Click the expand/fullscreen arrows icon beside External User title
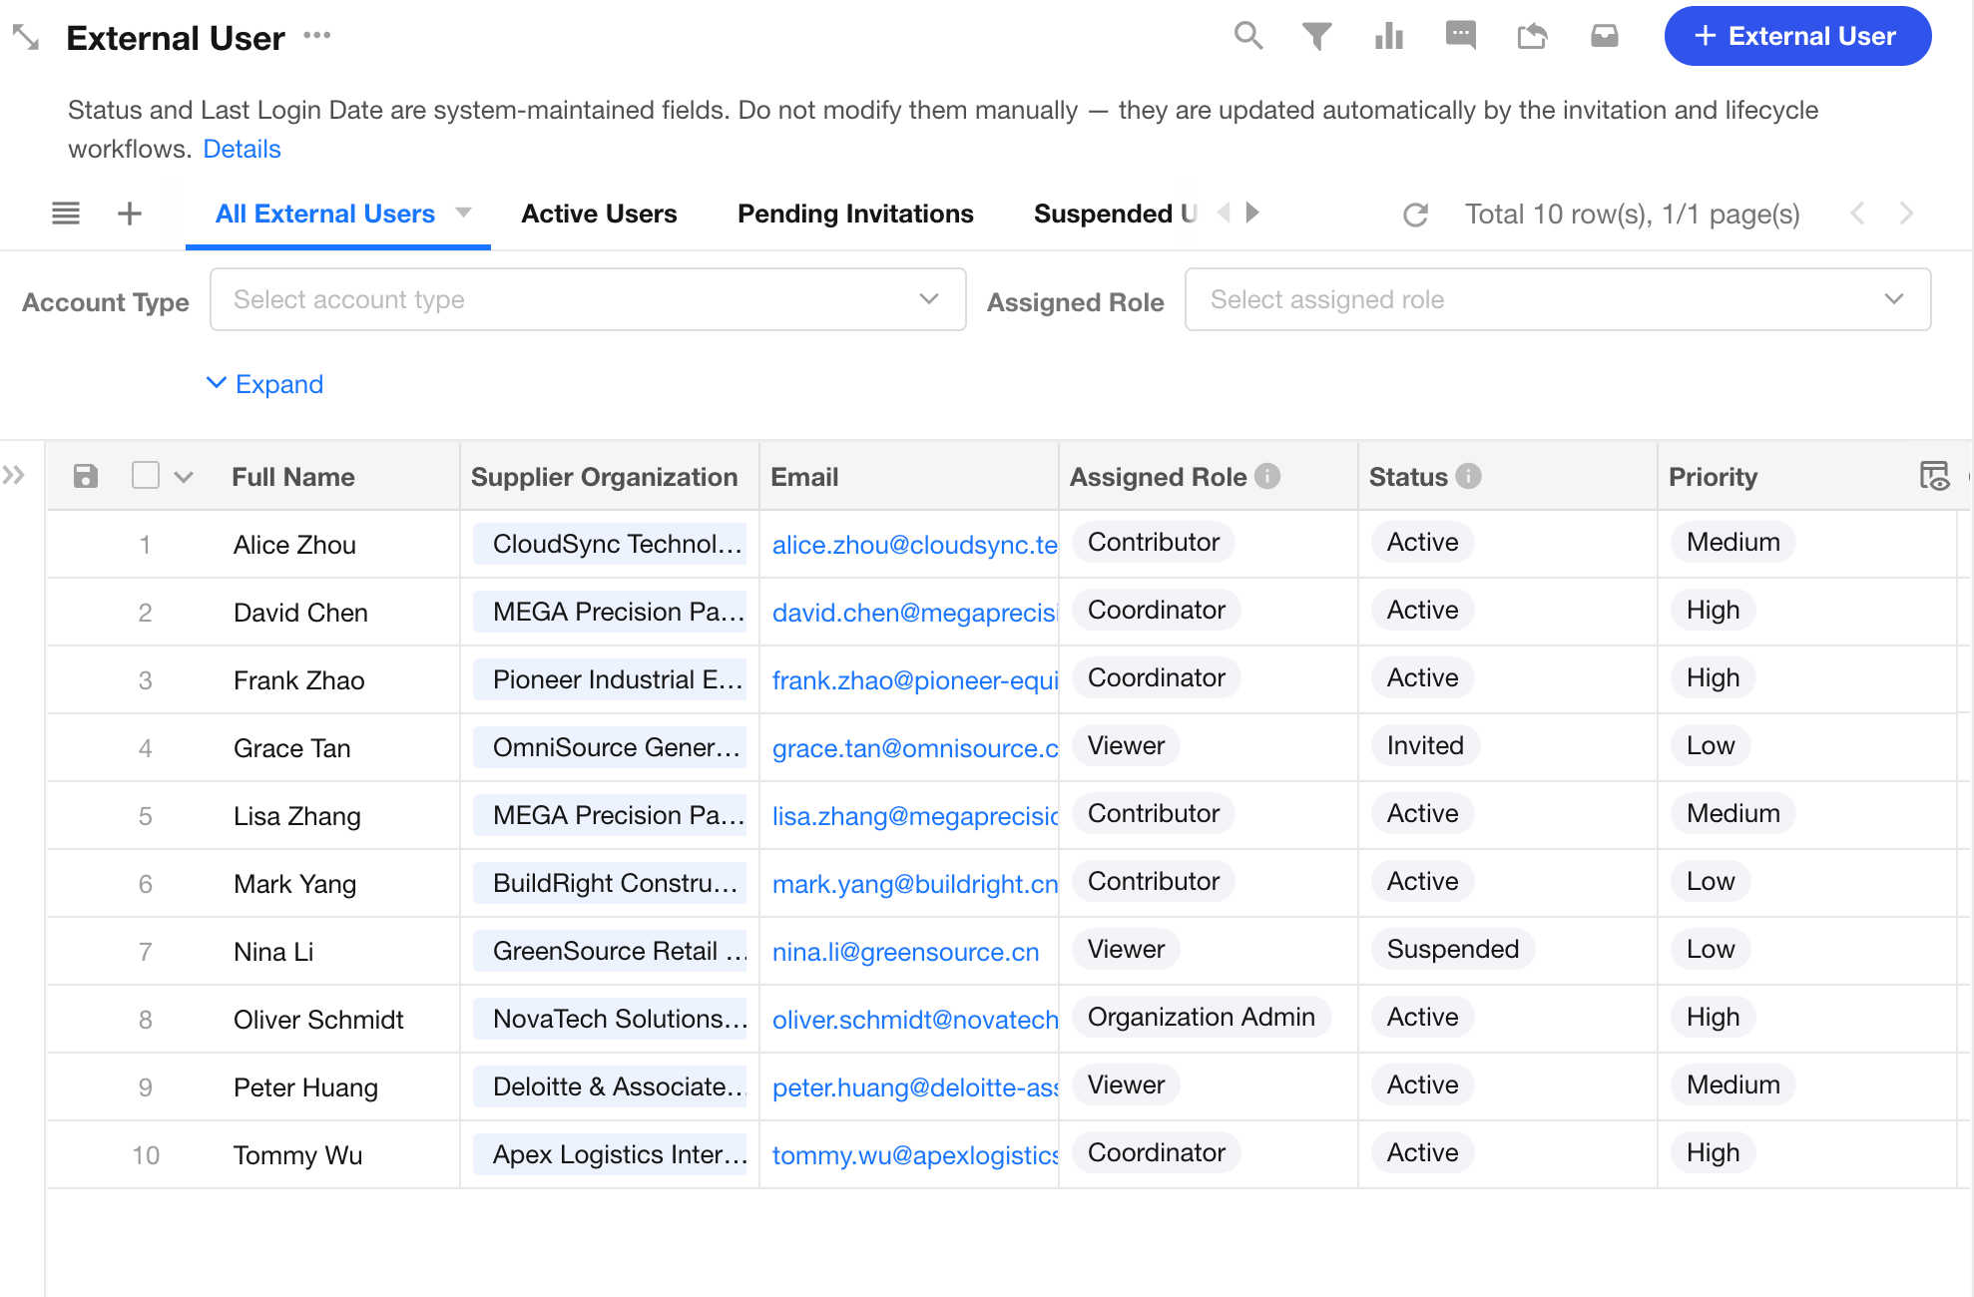Image resolution: width=1974 pixels, height=1297 pixels. pyautogui.click(x=26, y=38)
